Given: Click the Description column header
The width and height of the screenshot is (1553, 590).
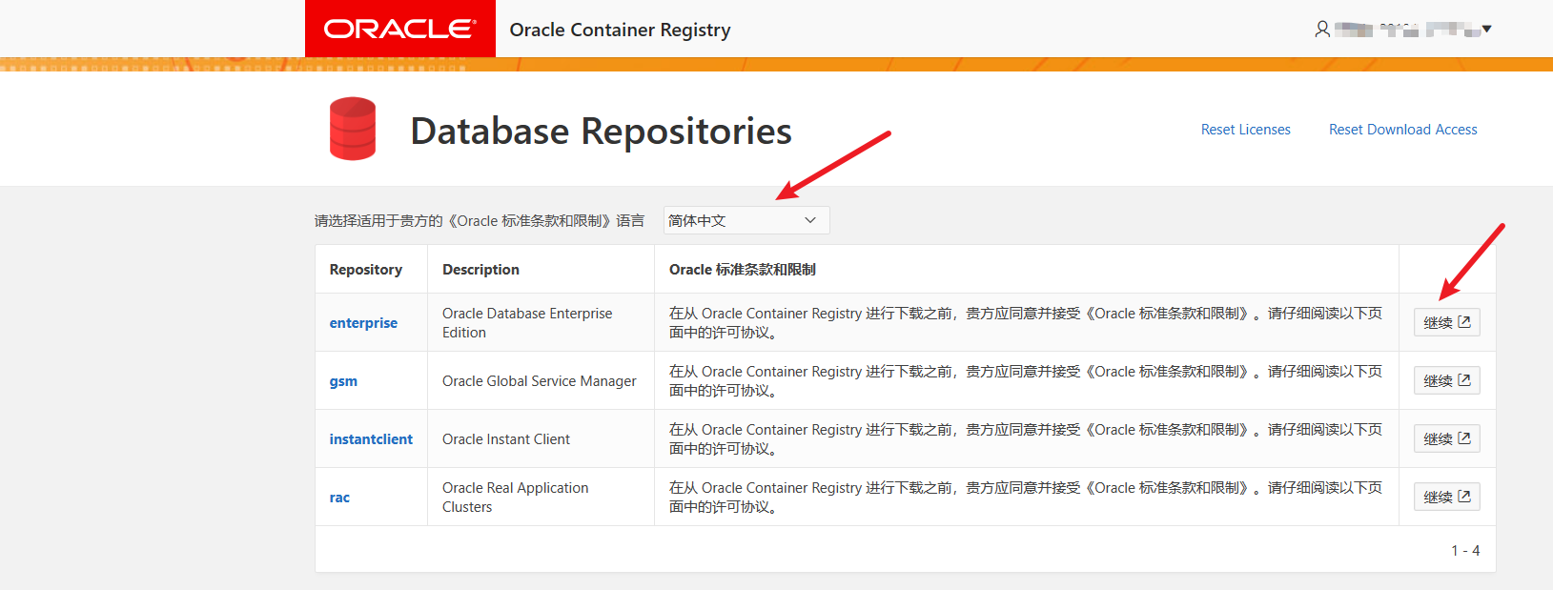Looking at the screenshot, I should click(x=480, y=270).
